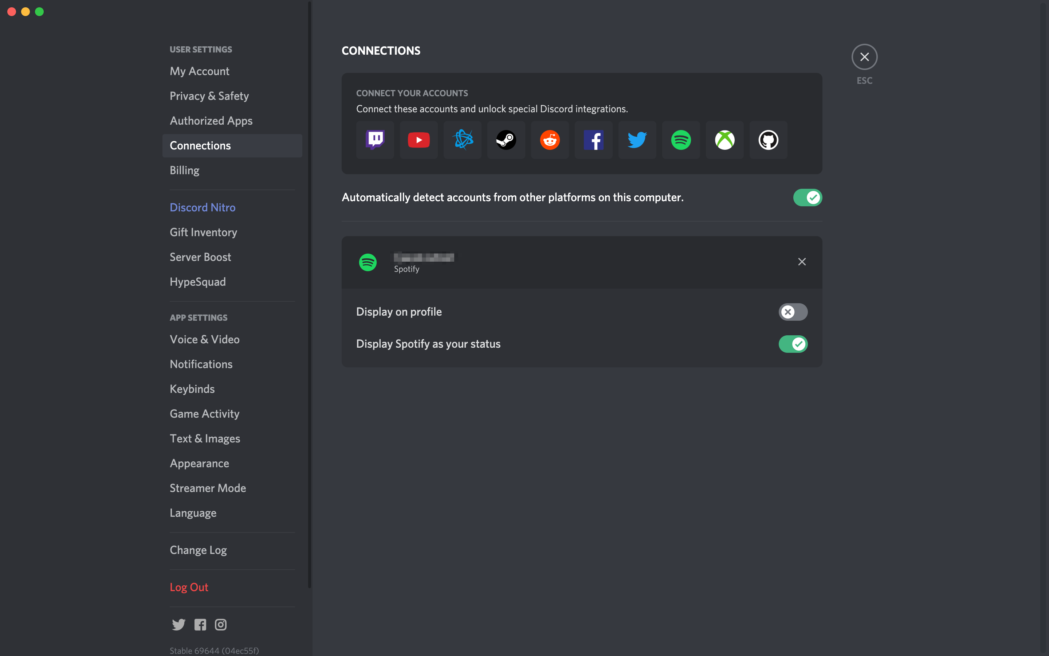This screenshot has height=656, width=1049.
Task: Open Server Boost settings
Action: pos(232,257)
